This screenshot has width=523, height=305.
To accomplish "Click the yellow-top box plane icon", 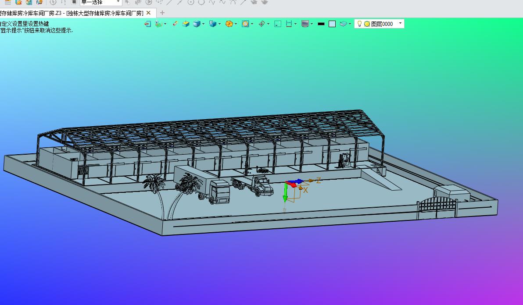I will [186, 24].
